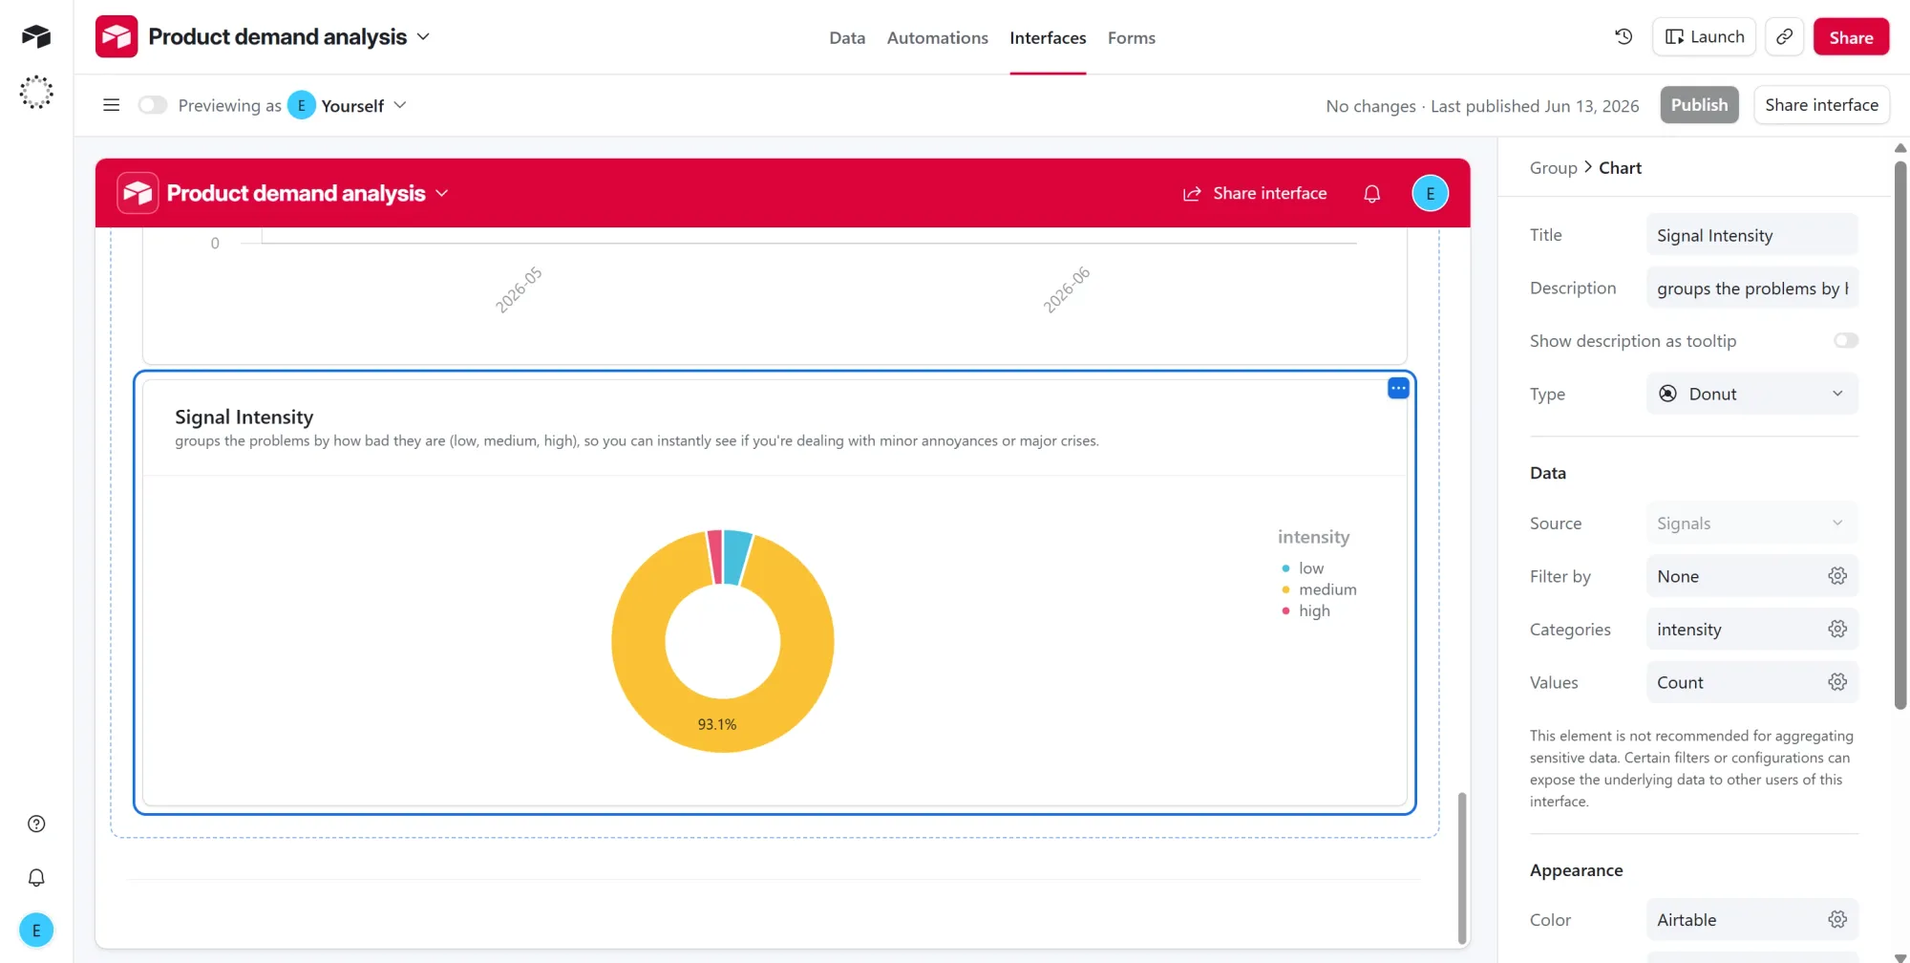Edit the Title field Signal Intensity
The image size is (1910, 963).
pos(1751,235)
